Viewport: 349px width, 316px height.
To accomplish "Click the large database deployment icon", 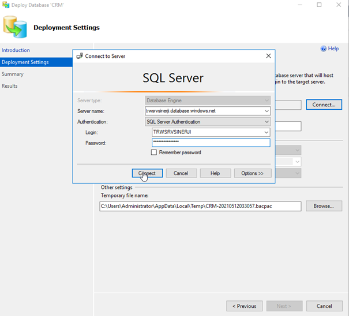I will pyautogui.click(x=15, y=27).
